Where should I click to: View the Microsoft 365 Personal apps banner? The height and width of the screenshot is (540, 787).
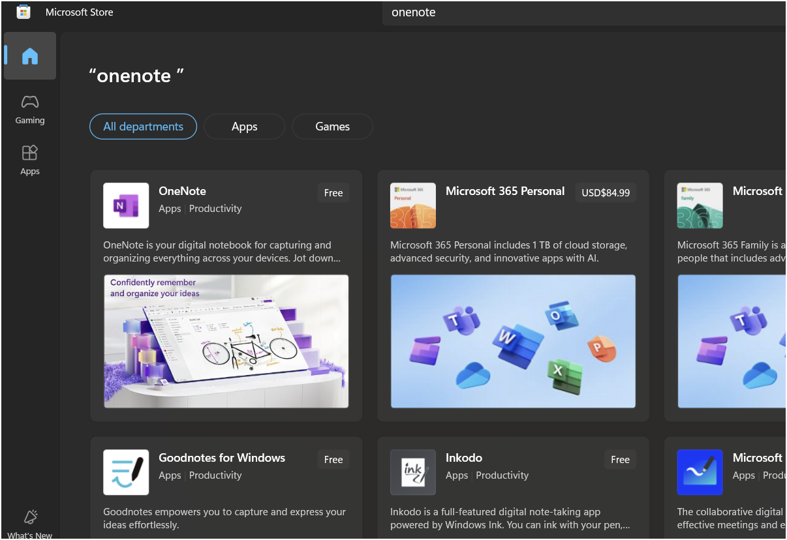513,341
